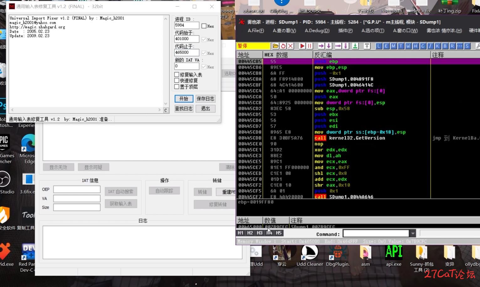480x287 pixels.
Task: Open Executable modules with E button
Action: click(386, 46)
